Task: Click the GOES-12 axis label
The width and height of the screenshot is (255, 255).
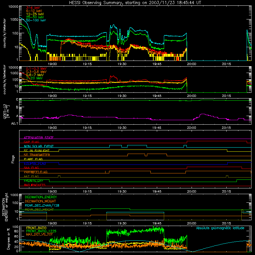Action: pyautogui.click(x=6, y=111)
